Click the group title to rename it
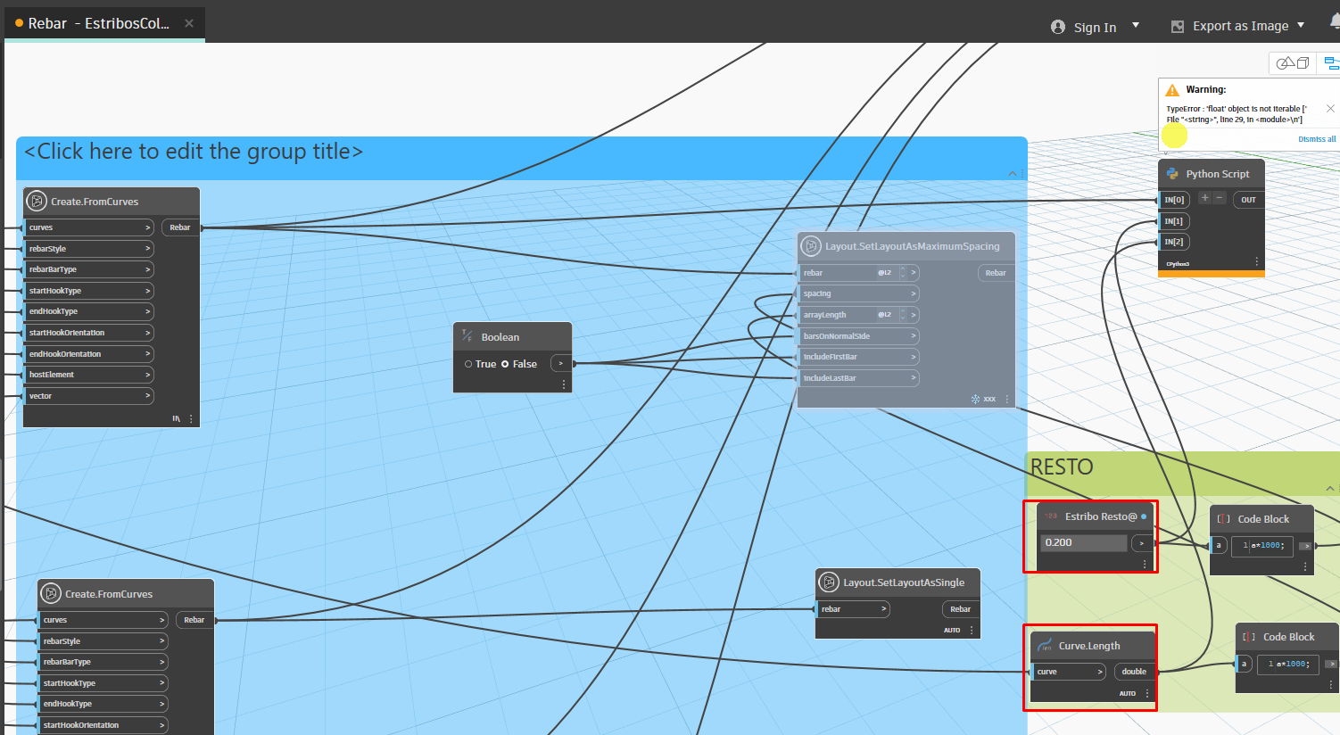The image size is (1340, 735). [193, 151]
